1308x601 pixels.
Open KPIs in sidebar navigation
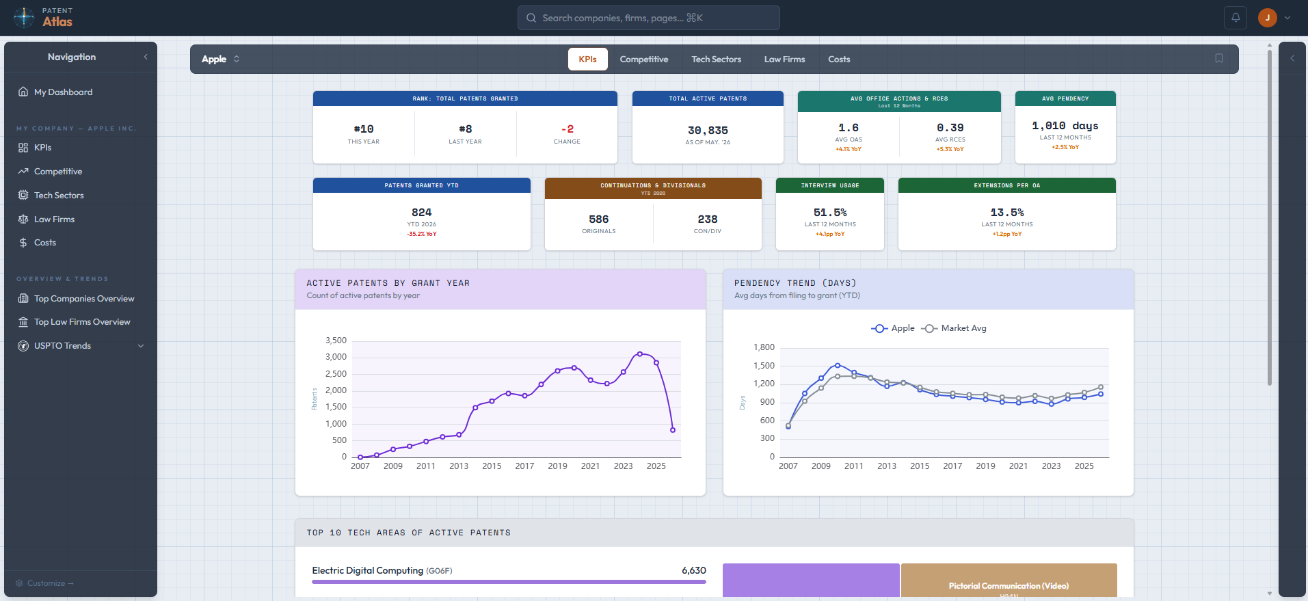81,148
